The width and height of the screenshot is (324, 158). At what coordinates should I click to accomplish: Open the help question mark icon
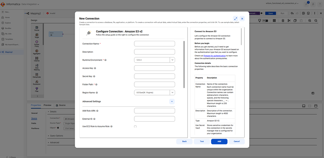(320, 4)
